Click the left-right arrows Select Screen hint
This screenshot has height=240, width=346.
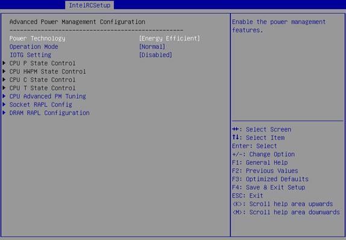[x=262, y=130]
